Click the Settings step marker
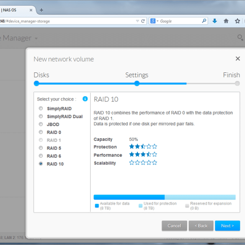Viewport: 245px width, 245px height. tap(137, 83)
